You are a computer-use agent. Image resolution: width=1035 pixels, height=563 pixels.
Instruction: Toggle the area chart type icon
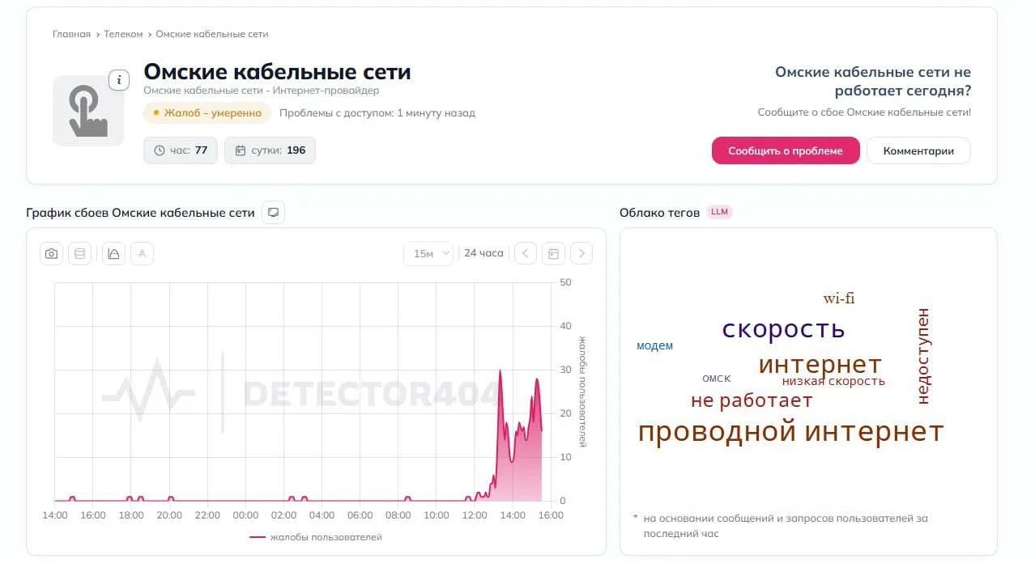click(x=113, y=254)
